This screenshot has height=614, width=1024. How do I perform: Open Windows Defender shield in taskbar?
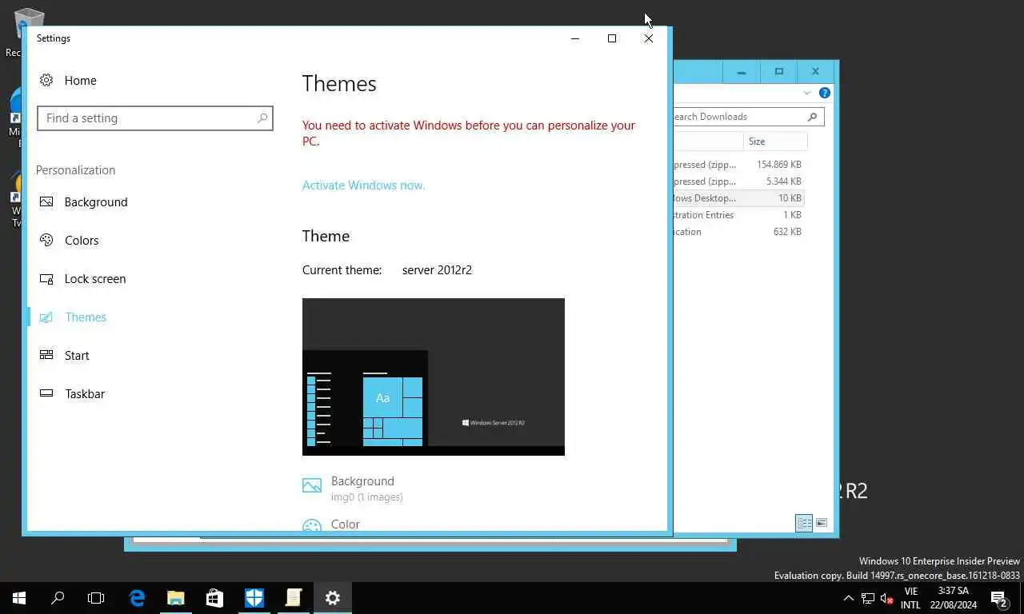254,598
